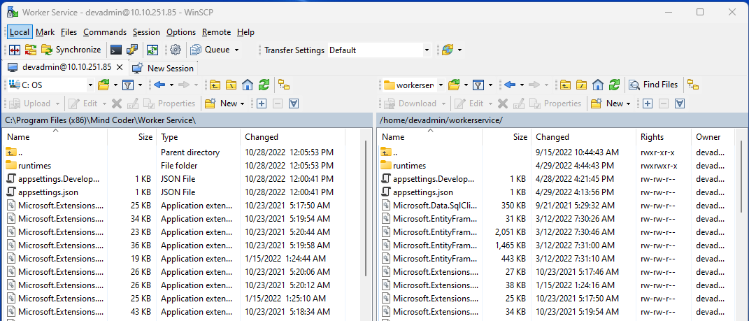Open the Local menu

click(x=20, y=32)
